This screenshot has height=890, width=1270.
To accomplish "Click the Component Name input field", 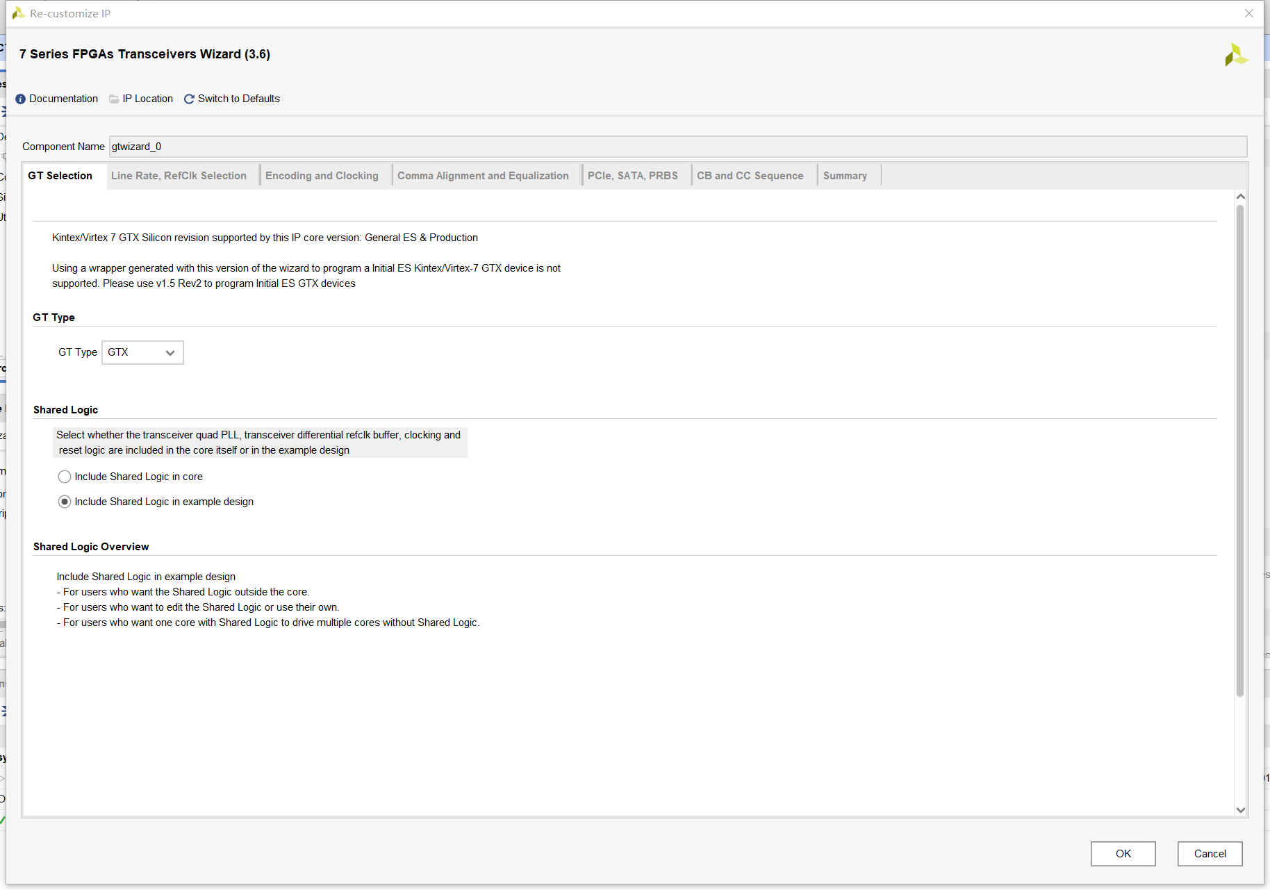I will 678,147.
